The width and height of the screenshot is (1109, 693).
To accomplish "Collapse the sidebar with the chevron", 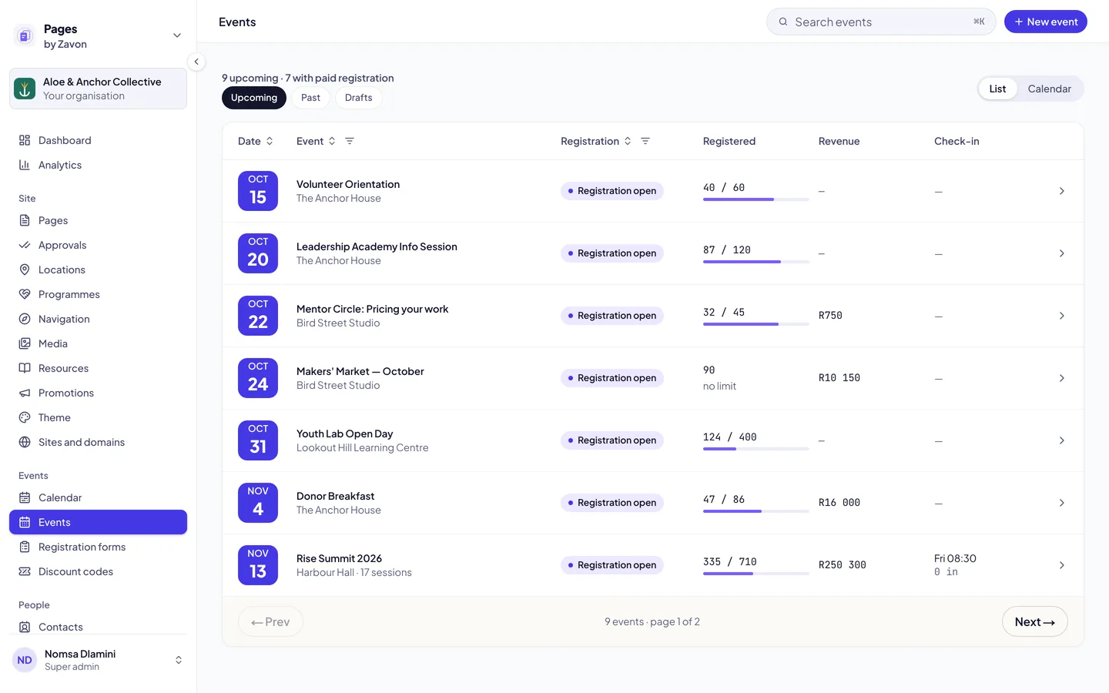I will pos(196,62).
